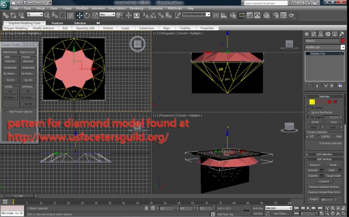Collapse the Selection rollout header

(324, 97)
